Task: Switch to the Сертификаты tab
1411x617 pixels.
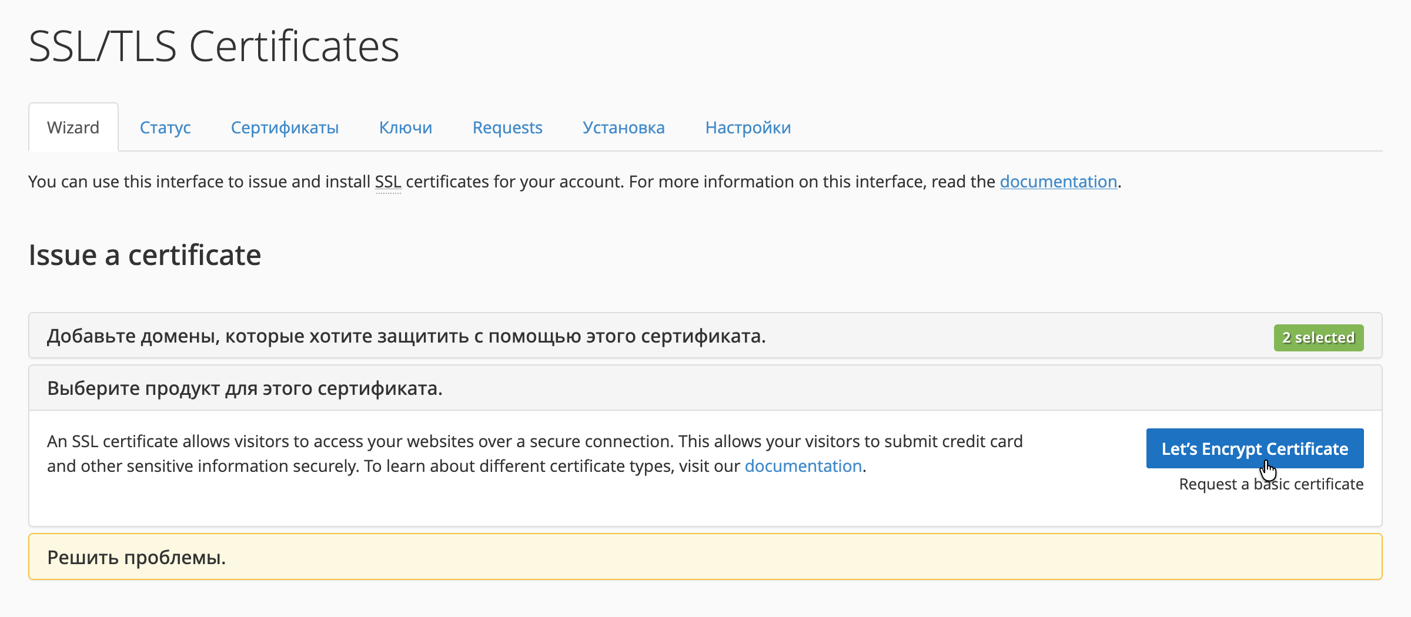Action: [x=285, y=128]
